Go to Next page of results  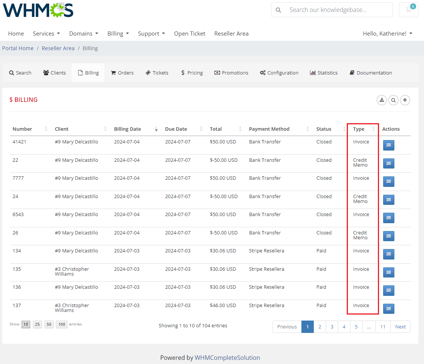[400, 327]
